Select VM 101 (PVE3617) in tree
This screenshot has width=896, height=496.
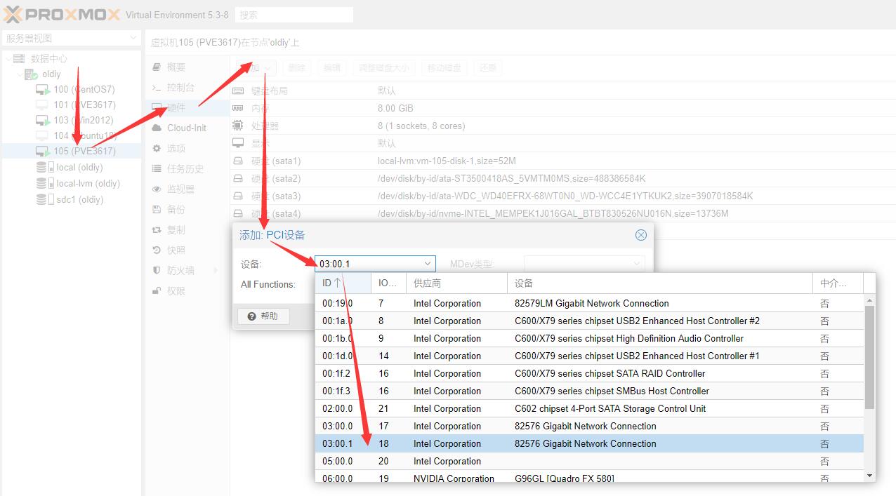[x=72, y=105]
